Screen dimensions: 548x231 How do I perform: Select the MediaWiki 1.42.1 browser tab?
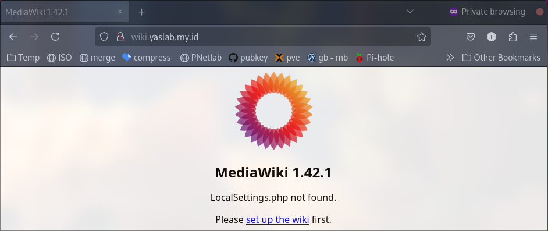[65, 12]
